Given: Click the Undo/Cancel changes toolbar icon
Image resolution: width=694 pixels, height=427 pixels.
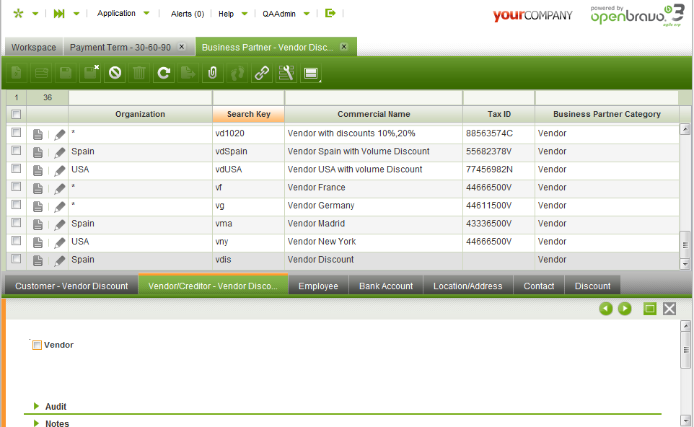Looking at the screenshot, I should click(114, 73).
